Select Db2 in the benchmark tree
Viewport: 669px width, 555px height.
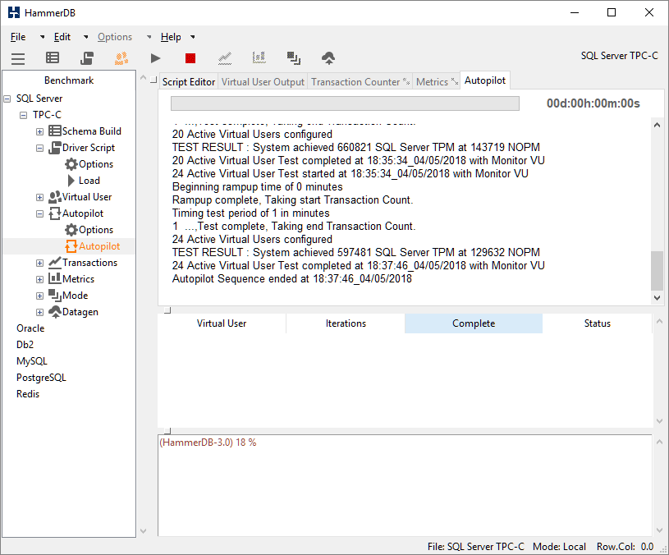pos(25,345)
